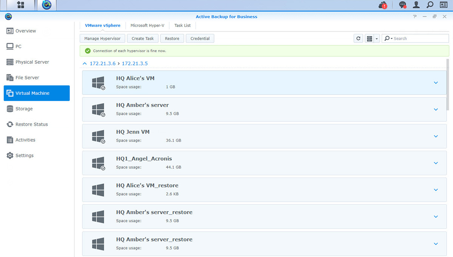Open the notifications chat bubble icon

point(403,5)
